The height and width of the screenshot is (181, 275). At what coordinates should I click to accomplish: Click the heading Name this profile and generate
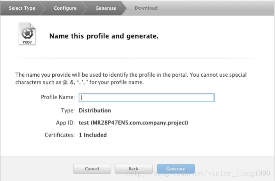coord(104,36)
